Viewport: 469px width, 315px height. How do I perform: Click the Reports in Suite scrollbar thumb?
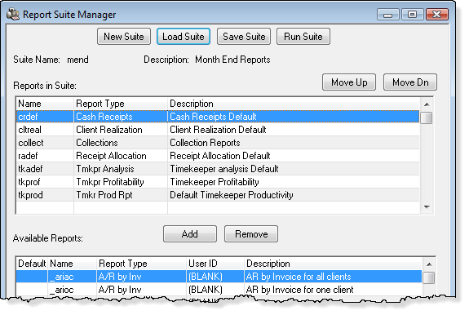tap(427, 118)
